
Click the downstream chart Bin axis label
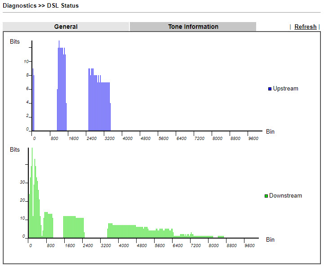270,240
